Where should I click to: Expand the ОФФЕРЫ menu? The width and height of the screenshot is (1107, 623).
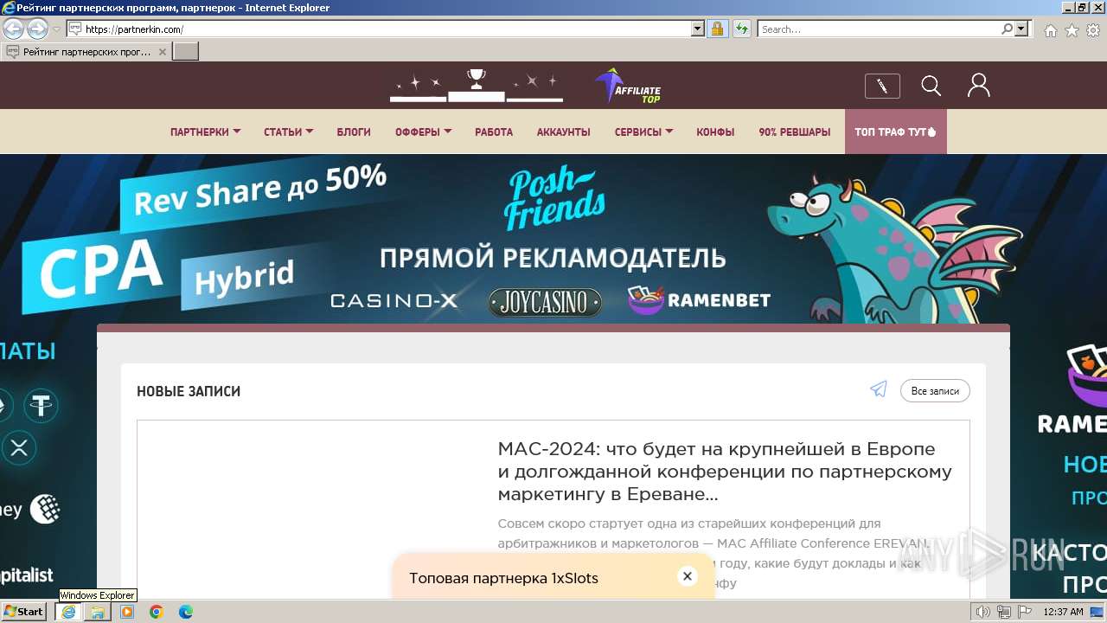423,132
